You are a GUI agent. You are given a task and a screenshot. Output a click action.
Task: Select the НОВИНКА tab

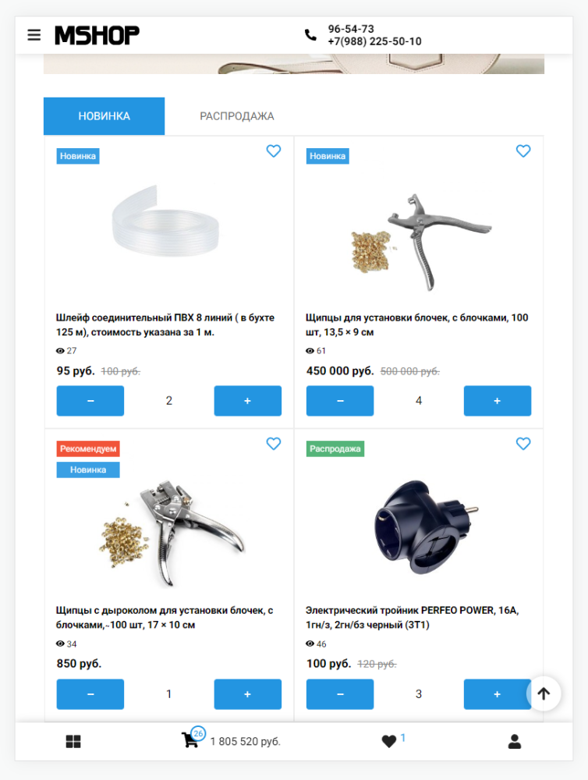pyautogui.click(x=104, y=116)
